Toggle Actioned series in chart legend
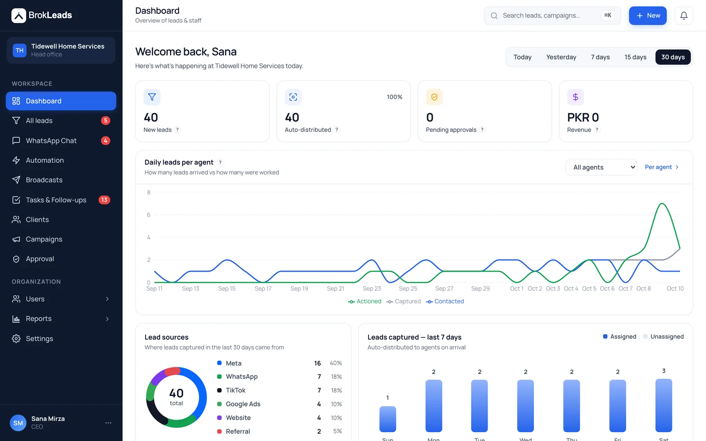Image resolution: width=706 pixels, height=441 pixels. pyautogui.click(x=365, y=301)
